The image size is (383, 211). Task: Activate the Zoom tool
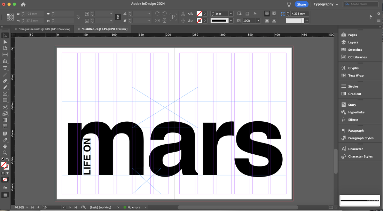click(x=5, y=153)
